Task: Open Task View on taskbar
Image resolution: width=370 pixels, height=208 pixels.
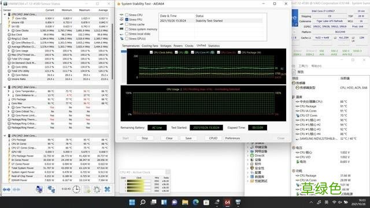Action: point(153,202)
